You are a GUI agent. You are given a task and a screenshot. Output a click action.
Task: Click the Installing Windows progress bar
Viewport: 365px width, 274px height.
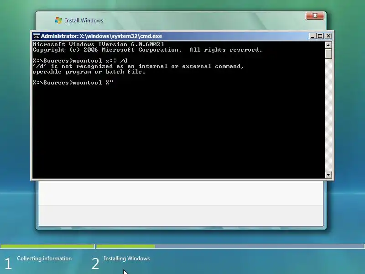(230, 246)
